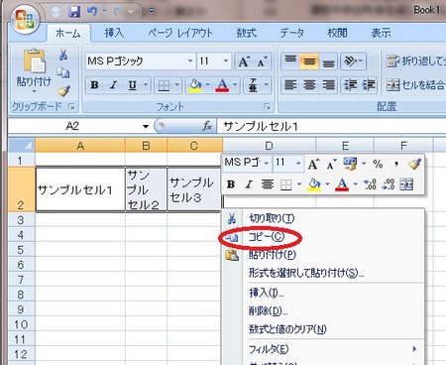Toggle Italic in mini toolbar
This screenshot has height=365, width=446.
tap(249, 184)
